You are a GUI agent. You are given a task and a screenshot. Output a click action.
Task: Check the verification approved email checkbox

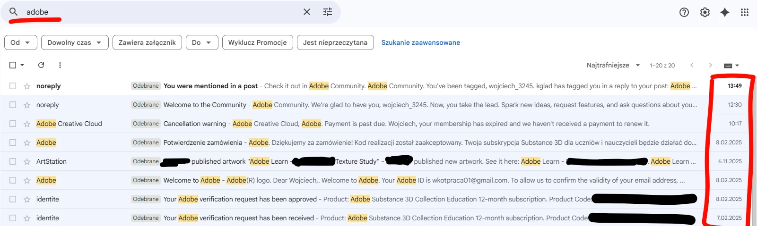tap(13, 199)
